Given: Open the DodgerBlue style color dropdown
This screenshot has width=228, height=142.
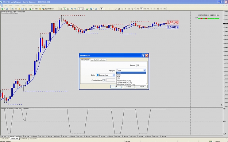Looking at the screenshot, I should [114, 75].
